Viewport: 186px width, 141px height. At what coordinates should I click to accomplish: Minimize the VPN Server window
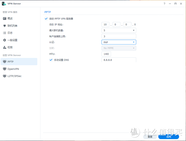(x=170, y=4)
